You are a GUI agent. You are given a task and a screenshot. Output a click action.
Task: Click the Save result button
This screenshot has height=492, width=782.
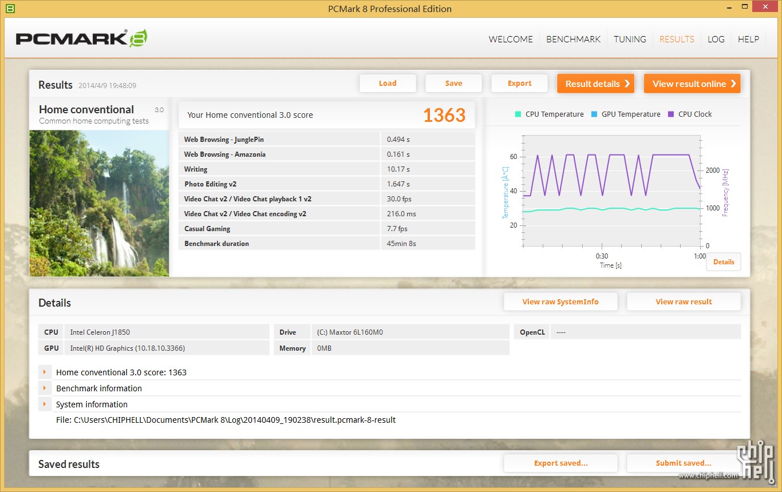(453, 83)
